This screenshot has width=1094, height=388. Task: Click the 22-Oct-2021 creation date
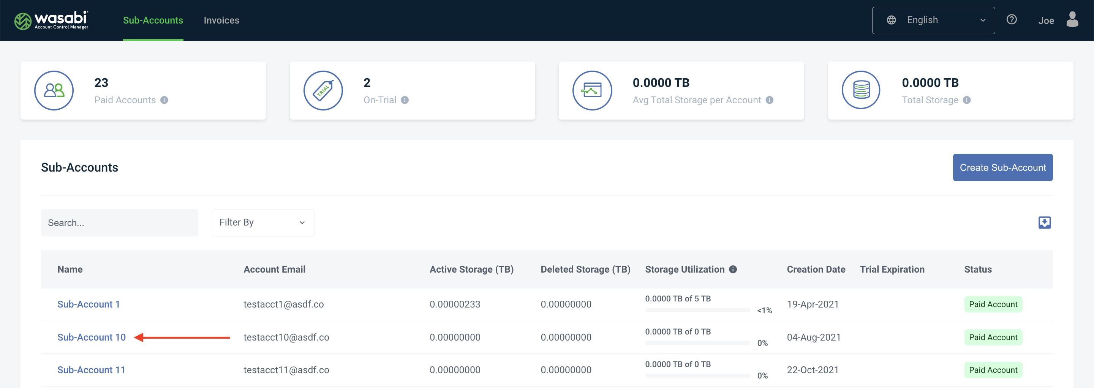coord(813,370)
